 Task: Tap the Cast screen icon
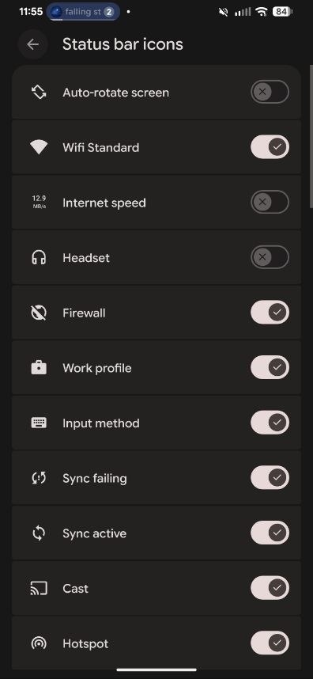pyautogui.click(x=39, y=588)
